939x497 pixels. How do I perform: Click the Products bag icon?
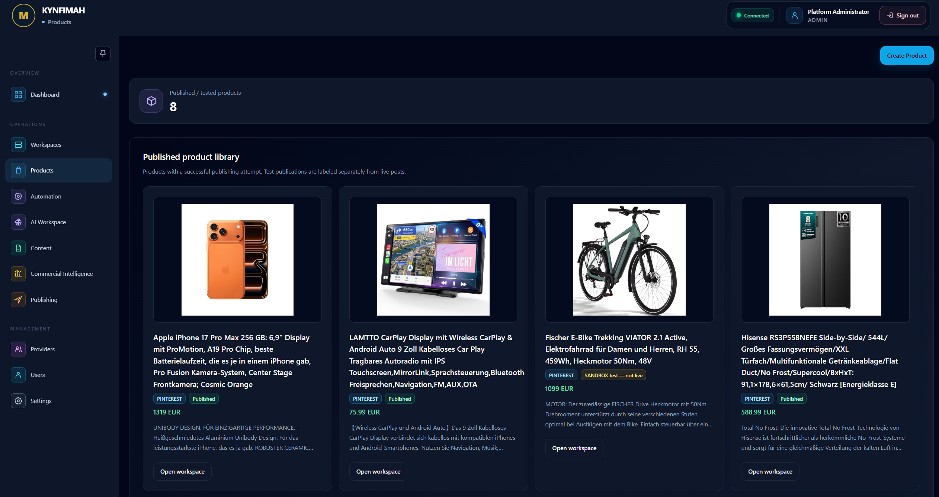pos(18,170)
